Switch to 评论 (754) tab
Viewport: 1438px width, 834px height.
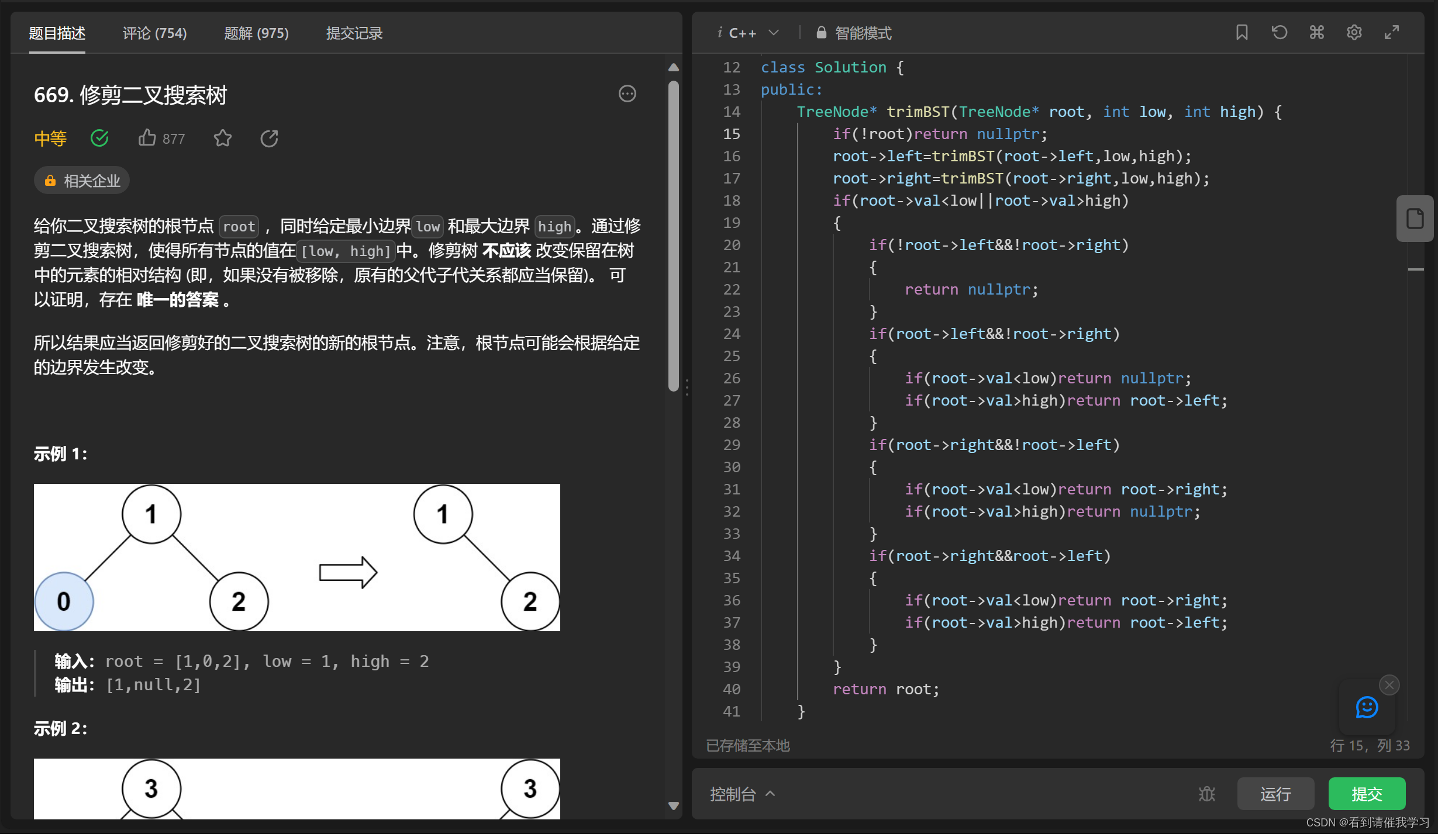(x=154, y=33)
